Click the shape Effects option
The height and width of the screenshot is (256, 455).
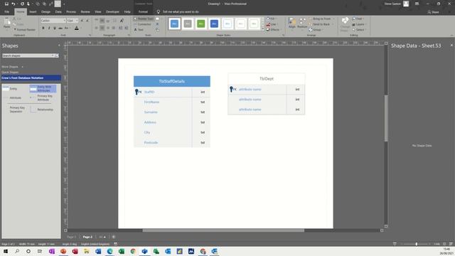coord(273,30)
